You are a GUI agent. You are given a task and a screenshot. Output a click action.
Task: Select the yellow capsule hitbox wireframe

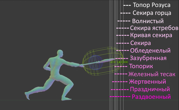pyautogui.click(x=103, y=61)
